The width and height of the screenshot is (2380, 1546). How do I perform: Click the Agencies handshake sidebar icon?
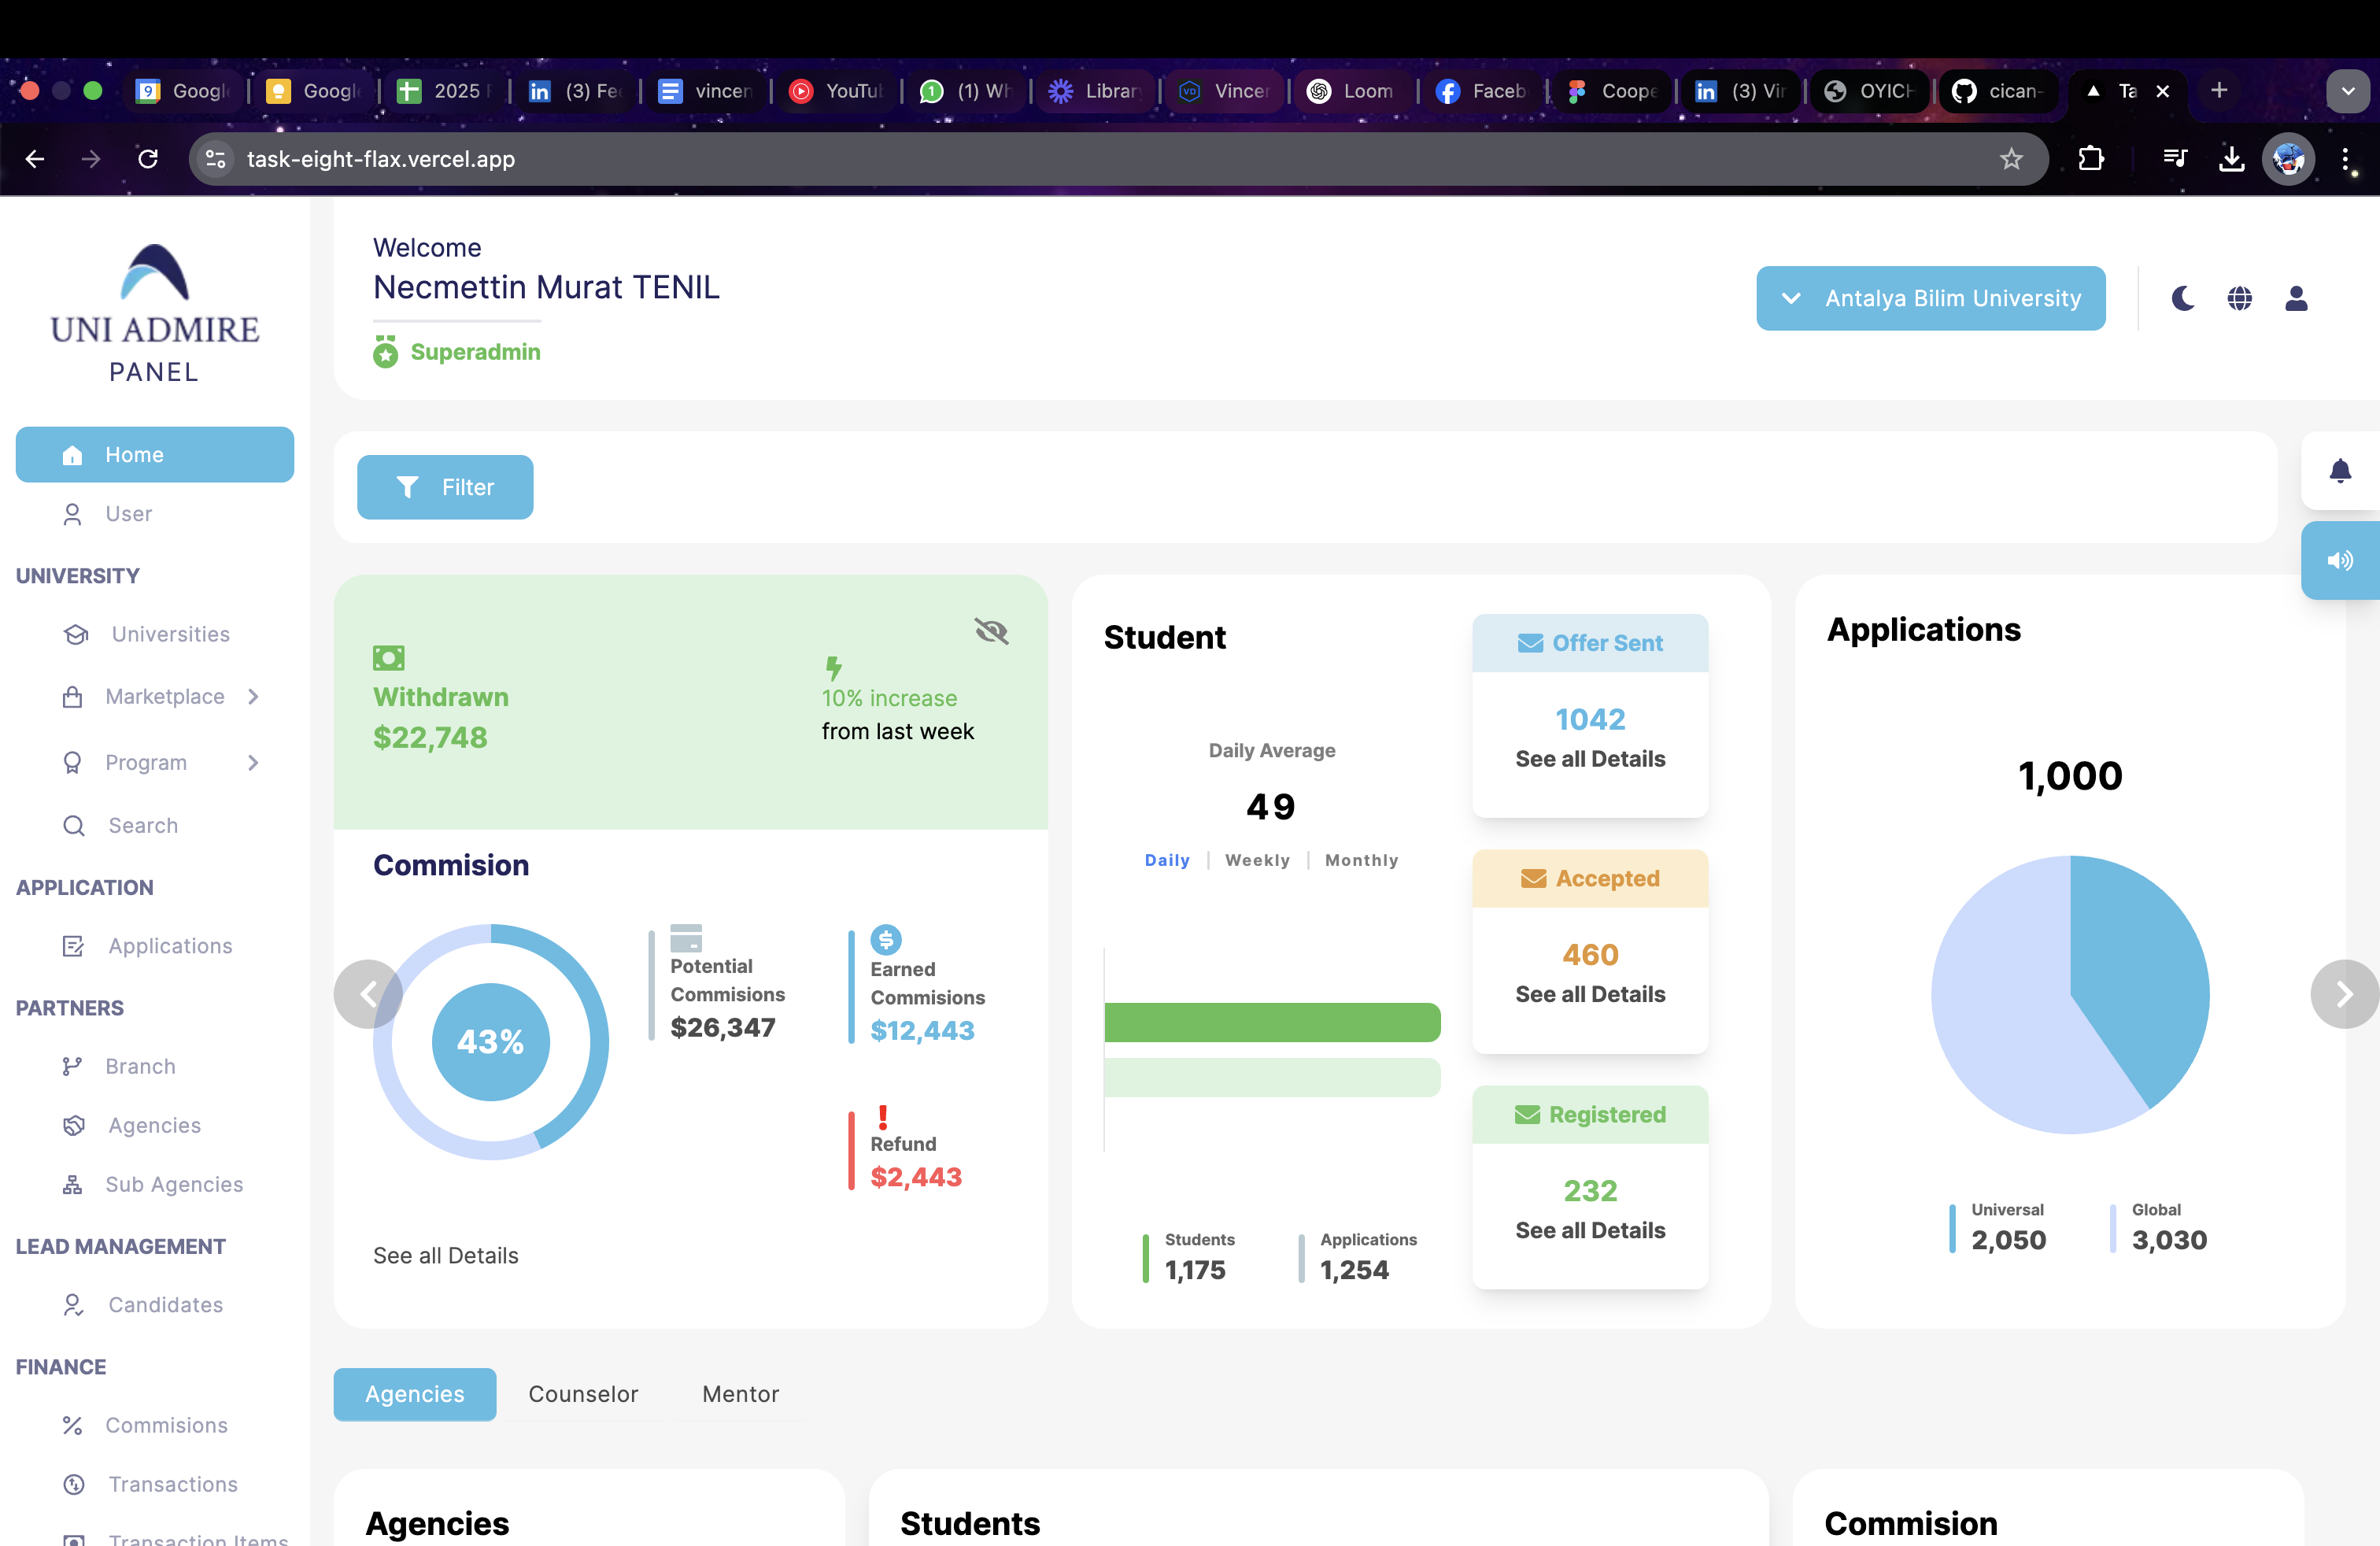coord(73,1126)
